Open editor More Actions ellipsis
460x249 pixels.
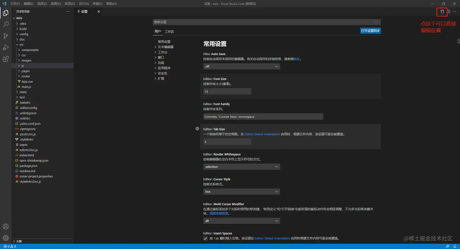click(x=455, y=12)
